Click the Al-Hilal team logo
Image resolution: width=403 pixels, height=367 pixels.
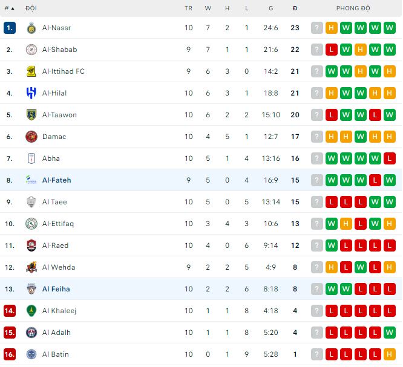pyautogui.click(x=31, y=93)
